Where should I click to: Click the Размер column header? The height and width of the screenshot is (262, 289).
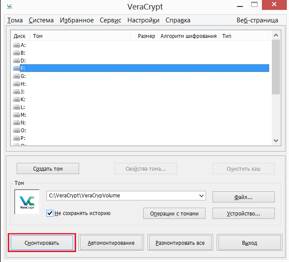[144, 36]
